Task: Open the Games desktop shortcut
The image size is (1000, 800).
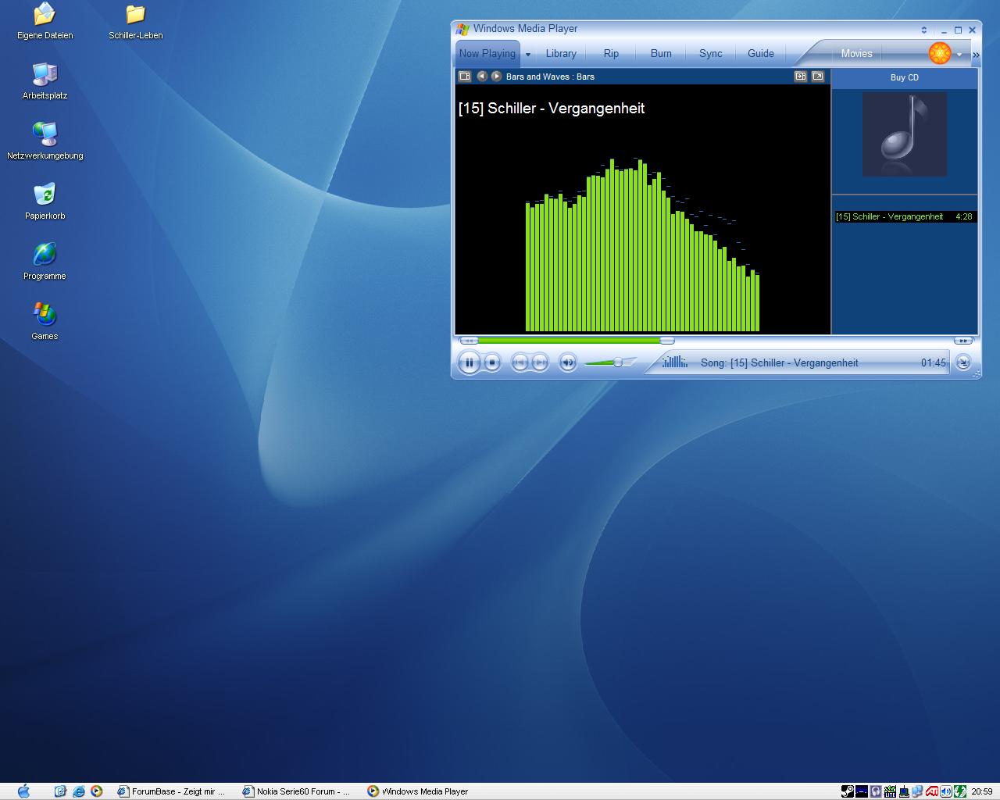Action: coord(45,322)
